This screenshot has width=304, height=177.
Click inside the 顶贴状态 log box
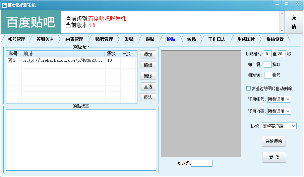(81, 140)
